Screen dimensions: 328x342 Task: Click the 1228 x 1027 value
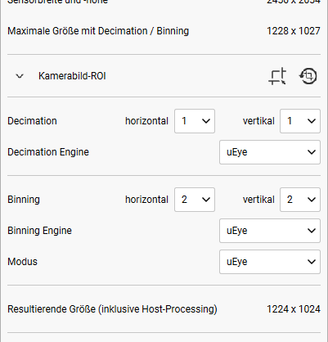pyautogui.click(x=294, y=31)
